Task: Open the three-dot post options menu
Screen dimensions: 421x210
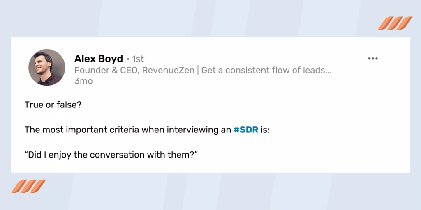Action: 372,59
